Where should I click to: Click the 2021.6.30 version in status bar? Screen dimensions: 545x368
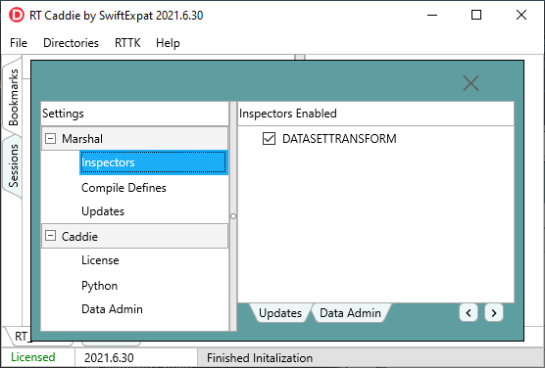[109, 358]
